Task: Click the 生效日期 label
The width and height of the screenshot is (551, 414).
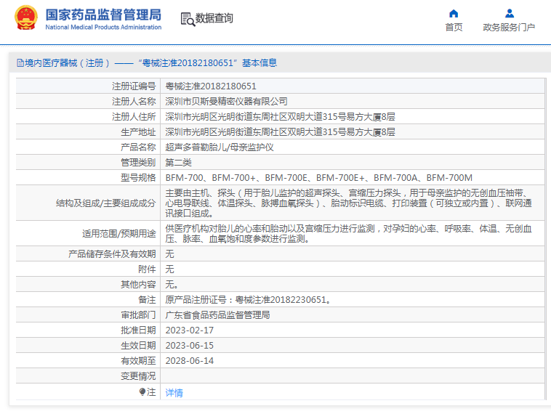Action: [x=138, y=346]
